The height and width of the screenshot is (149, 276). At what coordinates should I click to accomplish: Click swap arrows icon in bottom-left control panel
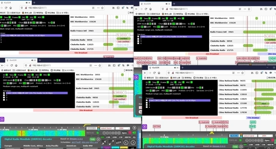[x=118, y=143]
